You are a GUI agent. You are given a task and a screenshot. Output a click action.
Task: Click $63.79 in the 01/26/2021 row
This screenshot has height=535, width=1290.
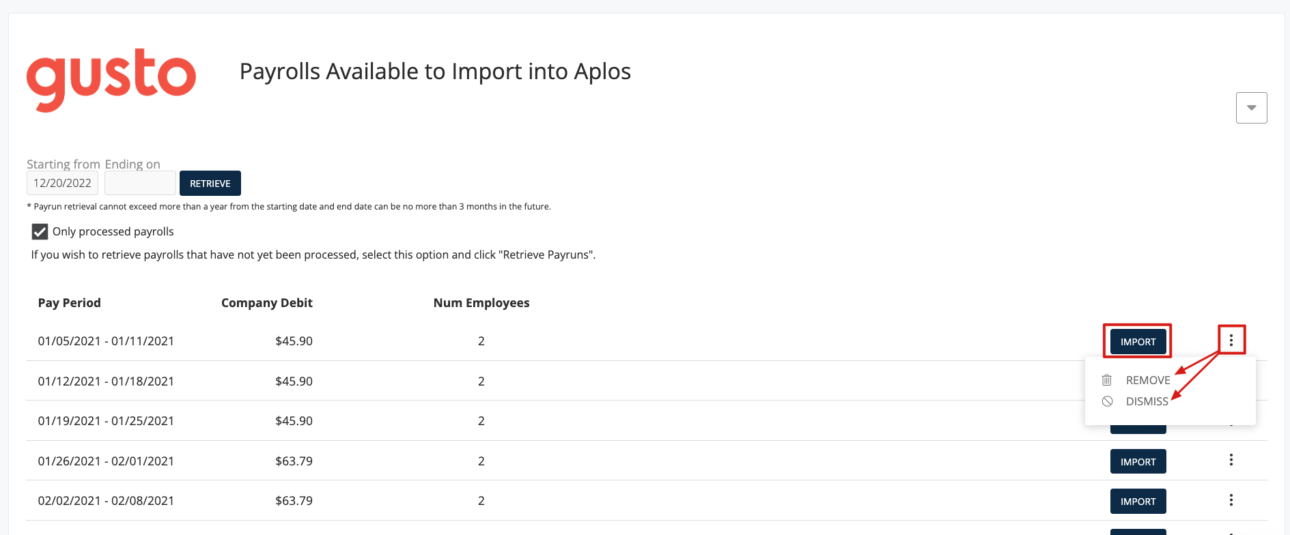click(x=294, y=461)
